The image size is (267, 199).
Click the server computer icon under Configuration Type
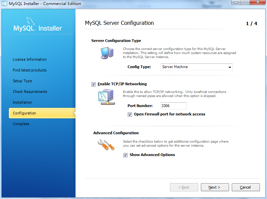(x=107, y=53)
